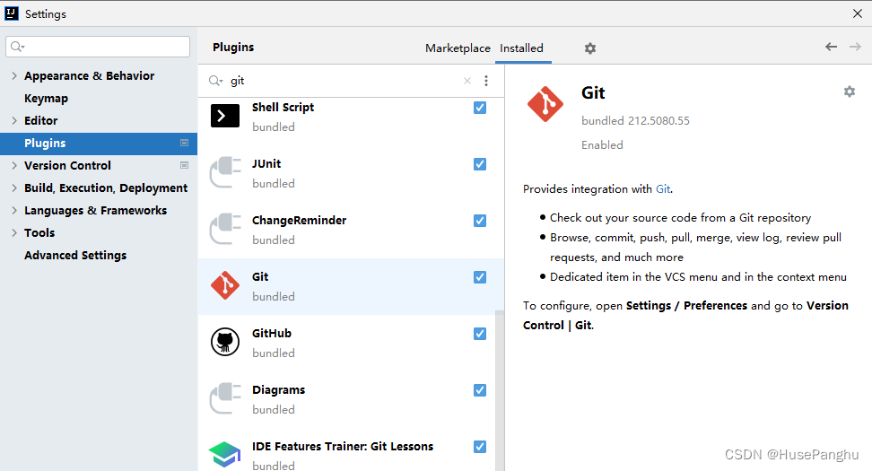Disable the Git plugin checkbox
The image size is (872, 471).
[x=480, y=277]
